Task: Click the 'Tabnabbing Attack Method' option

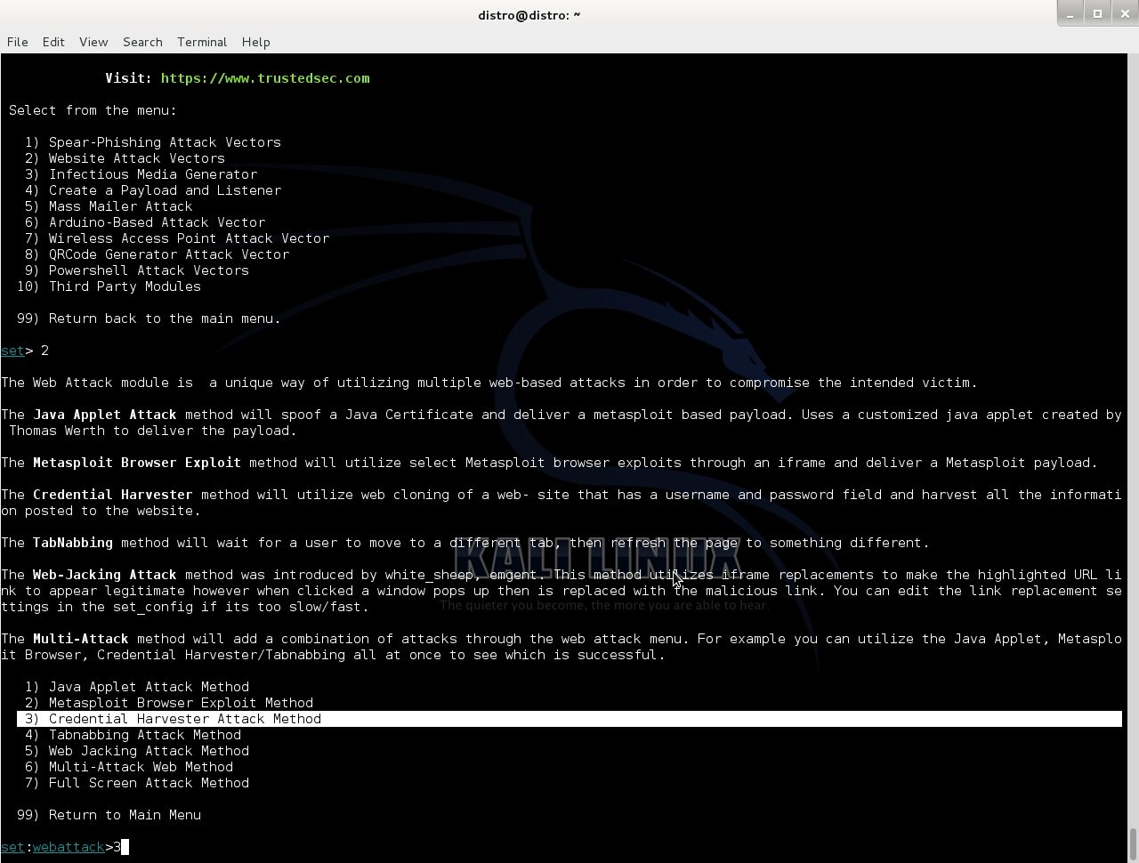Action: click(133, 735)
